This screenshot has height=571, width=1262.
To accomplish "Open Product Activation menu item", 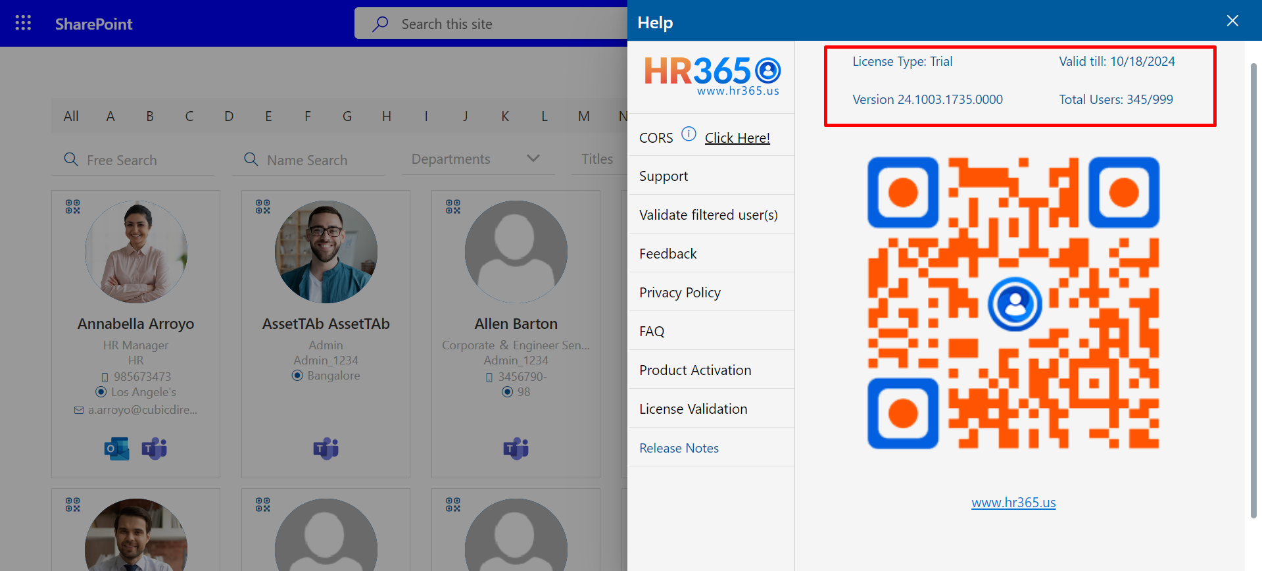I will [712, 370].
